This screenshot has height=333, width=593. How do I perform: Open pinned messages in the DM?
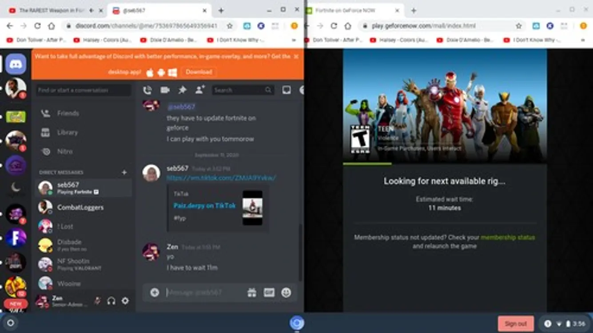182,90
